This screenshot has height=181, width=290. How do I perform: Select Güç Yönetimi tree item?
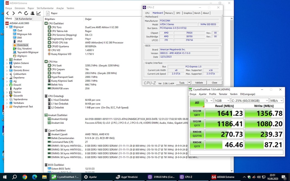tap(24, 49)
